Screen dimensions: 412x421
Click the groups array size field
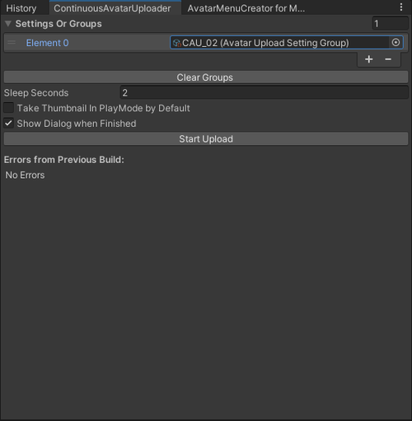coord(390,24)
